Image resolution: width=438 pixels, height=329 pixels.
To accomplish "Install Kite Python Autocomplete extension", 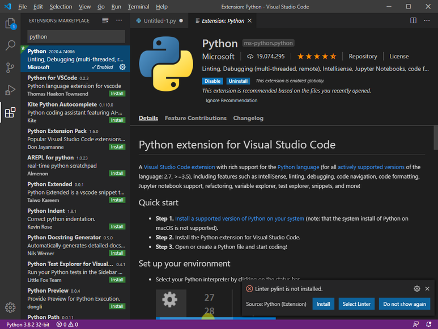I will [117, 120].
